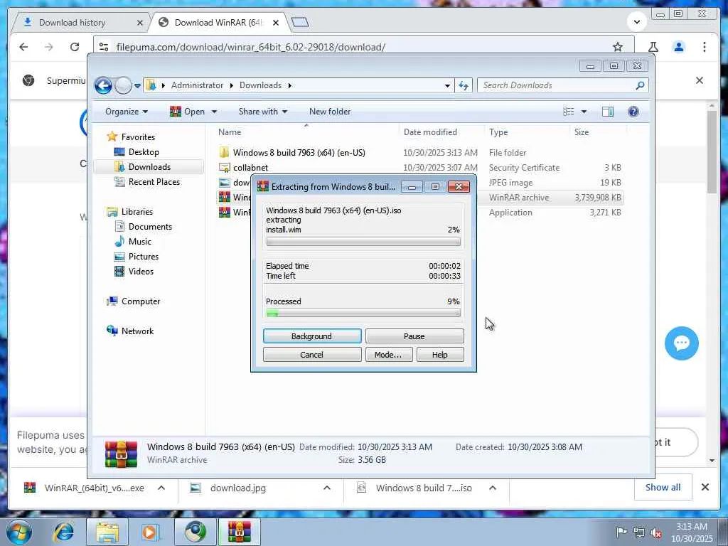728x546 pixels.
Task: Change the view with the views icon
Action: coord(569,112)
